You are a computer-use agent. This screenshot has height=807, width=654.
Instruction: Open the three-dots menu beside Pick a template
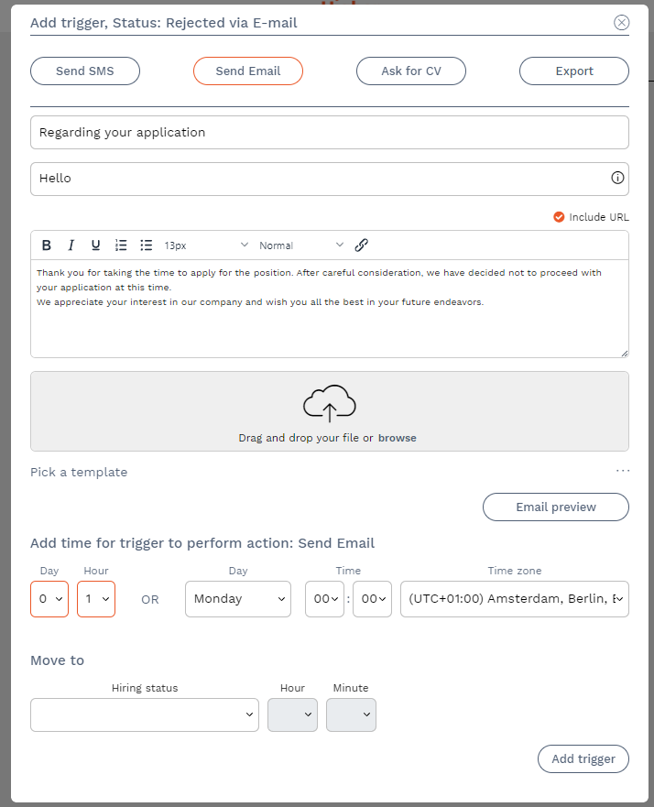point(623,471)
